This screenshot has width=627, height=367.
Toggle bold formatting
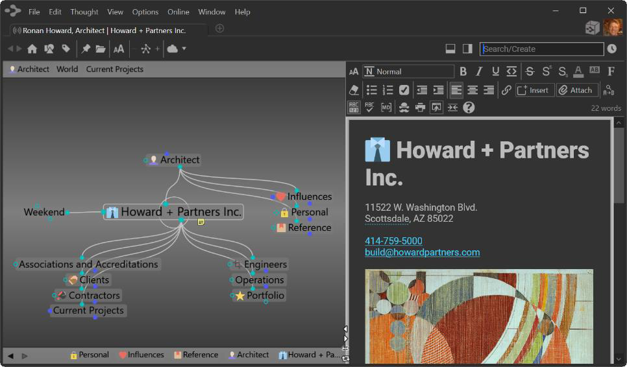(463, 71)
